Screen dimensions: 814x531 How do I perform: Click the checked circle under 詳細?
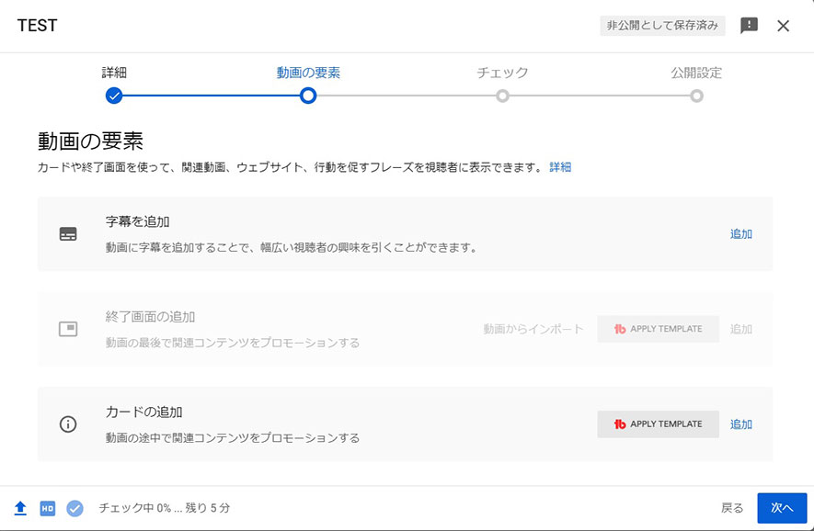(x=114, y=96)
